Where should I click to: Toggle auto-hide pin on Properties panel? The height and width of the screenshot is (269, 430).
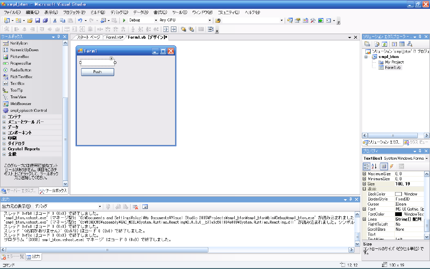(420, 151)
